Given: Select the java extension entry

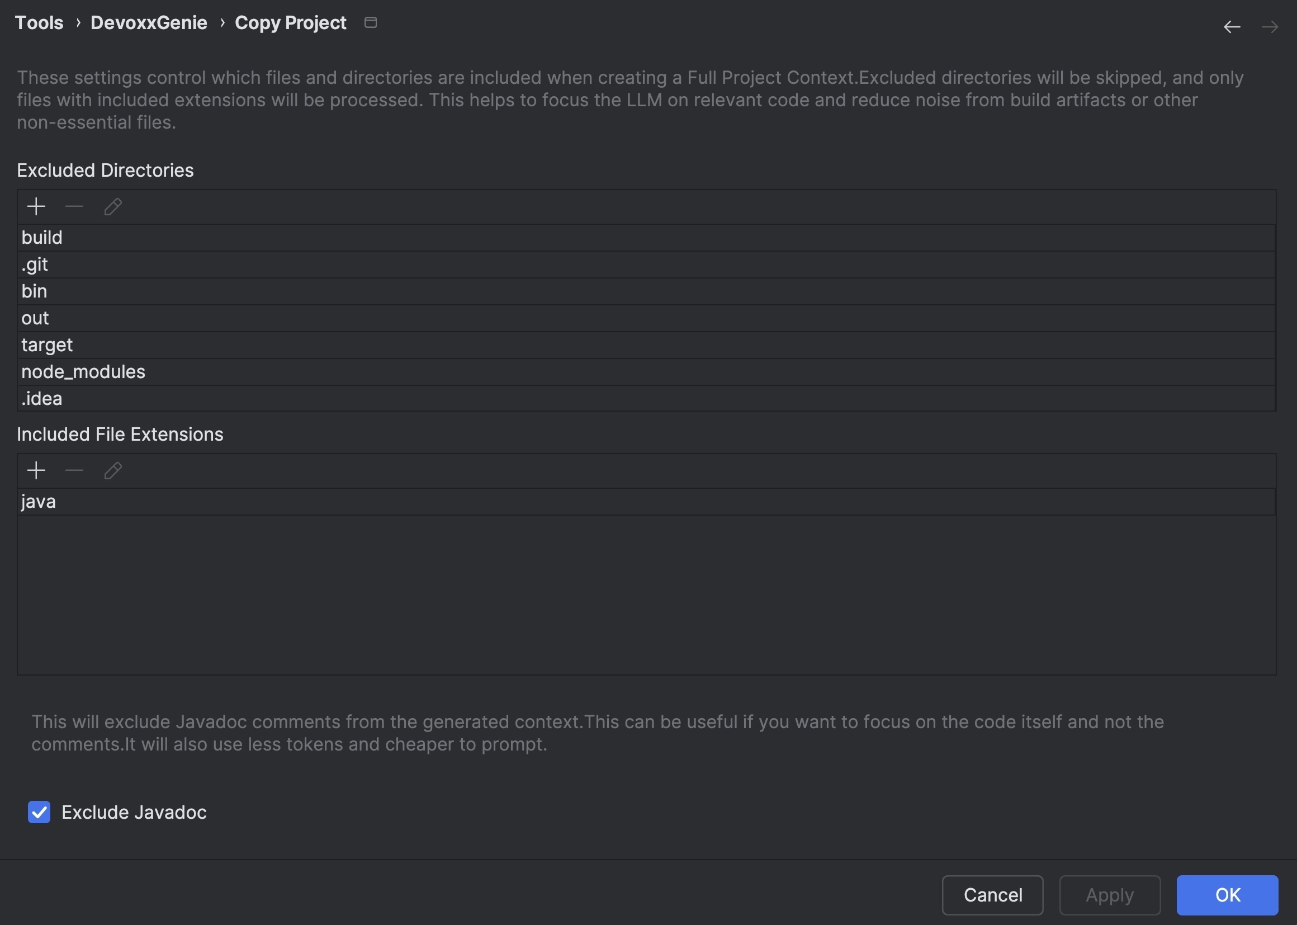Looking at the screenshot, I should (x=39, y=502).
